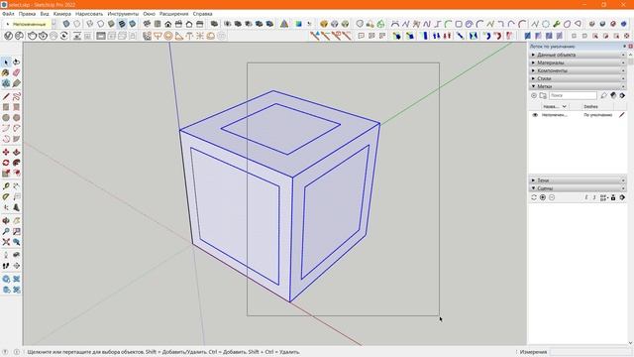Select the Move tool

pos(6,152)
